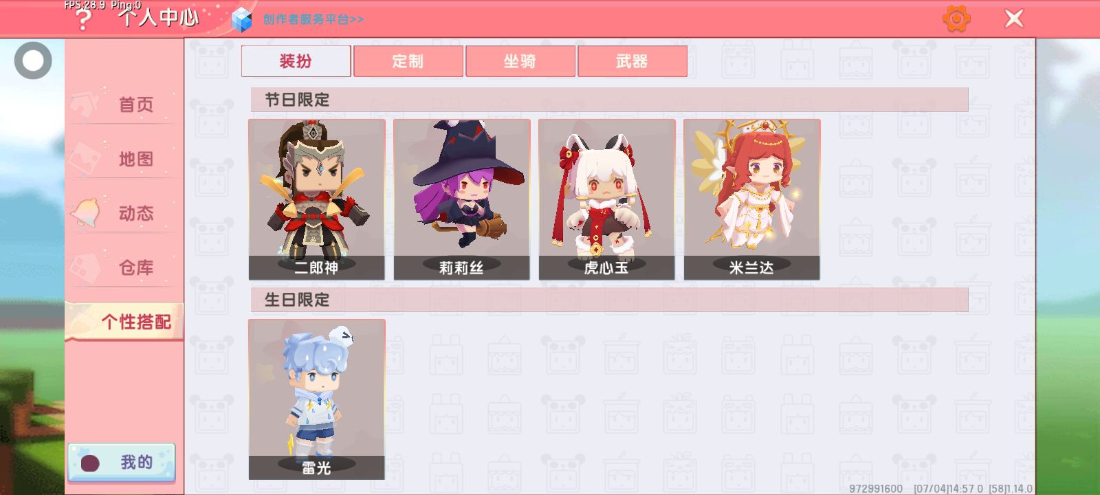
Task: Pick the 虎心玉 costume card
Action: 607,199
